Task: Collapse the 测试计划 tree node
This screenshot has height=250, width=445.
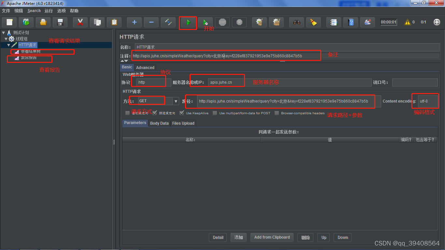Action: coord(4,33)
